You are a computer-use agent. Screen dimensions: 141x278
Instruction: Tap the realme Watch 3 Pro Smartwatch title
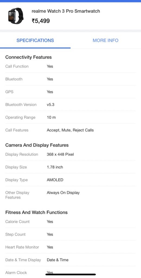pyautogui.click(x=66, y=11)
